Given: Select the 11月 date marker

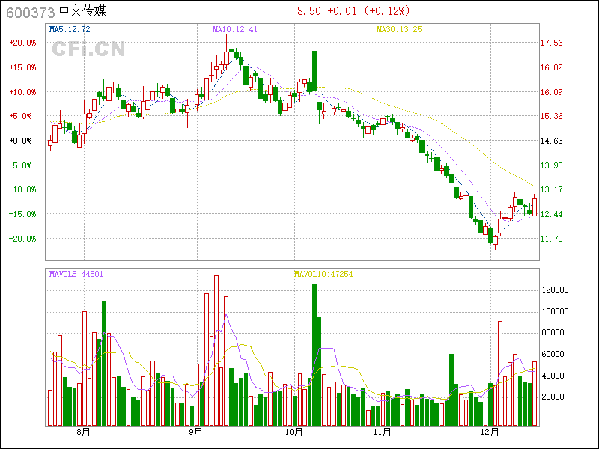Looking at the screenshot, I should coord(383,433).
